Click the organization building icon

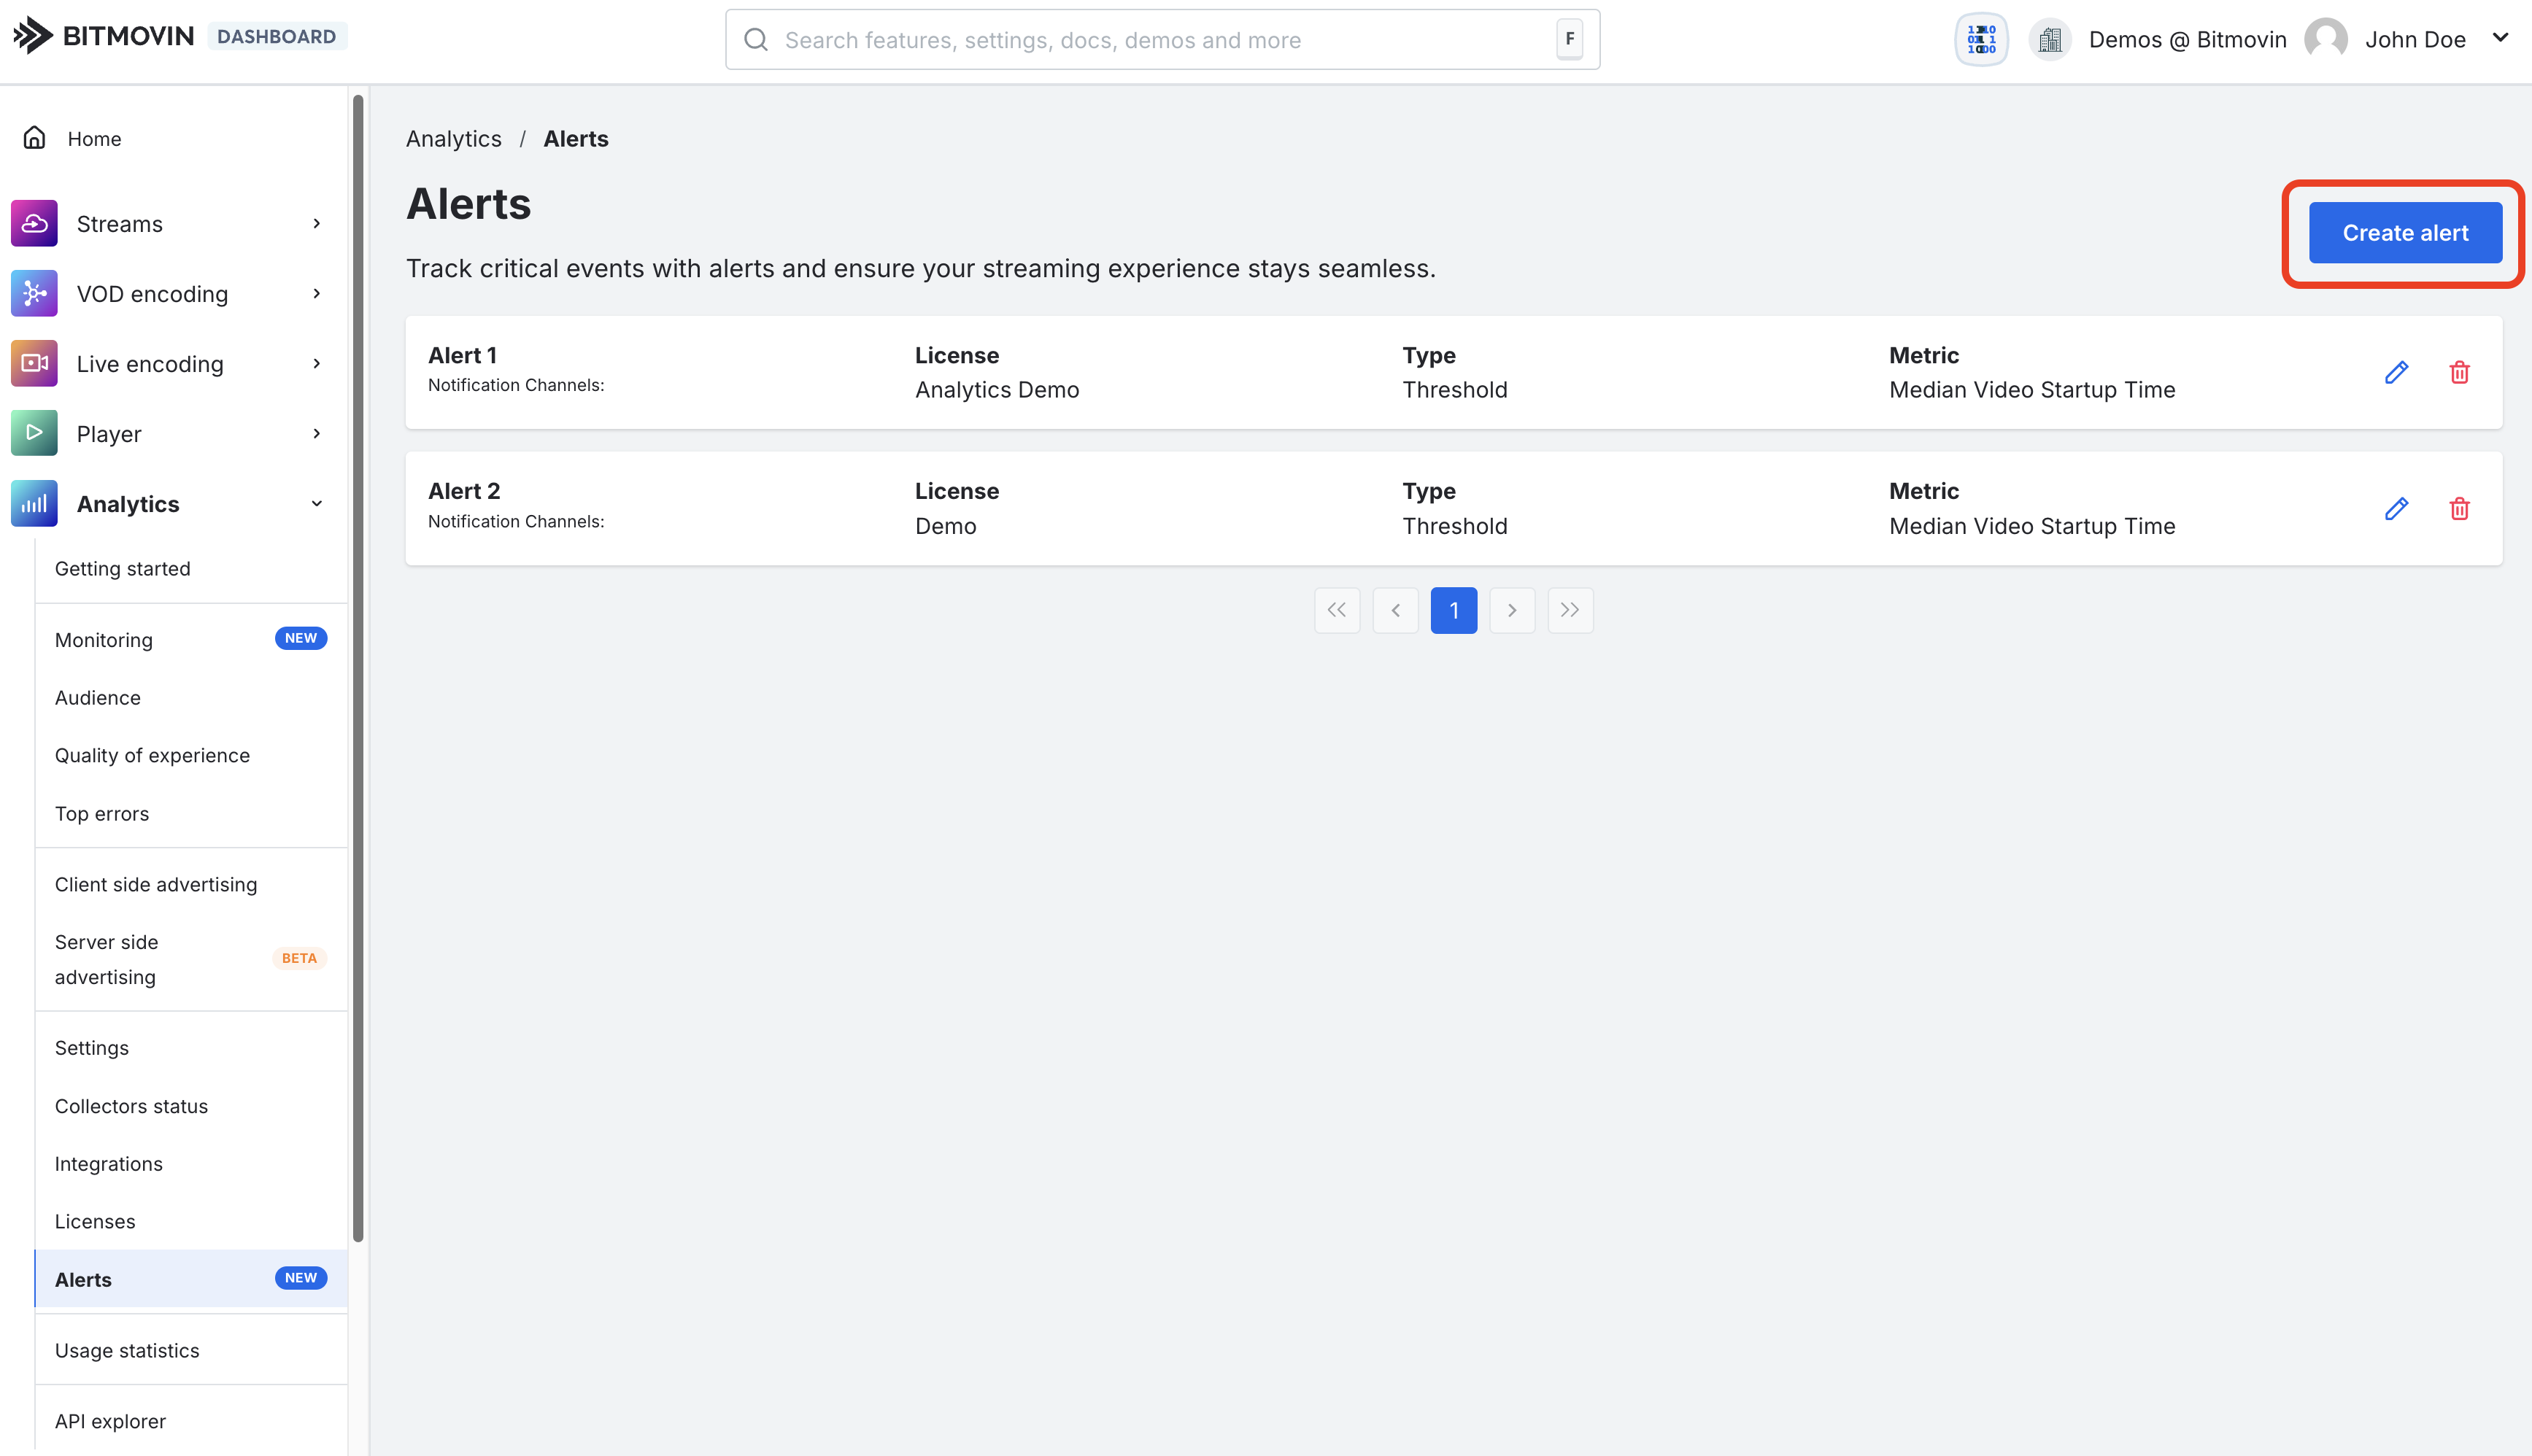point(2050,40)
